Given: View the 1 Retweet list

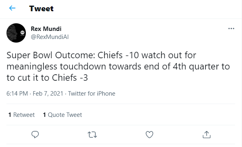Looking at the screenshot, I should click(21, 115).
